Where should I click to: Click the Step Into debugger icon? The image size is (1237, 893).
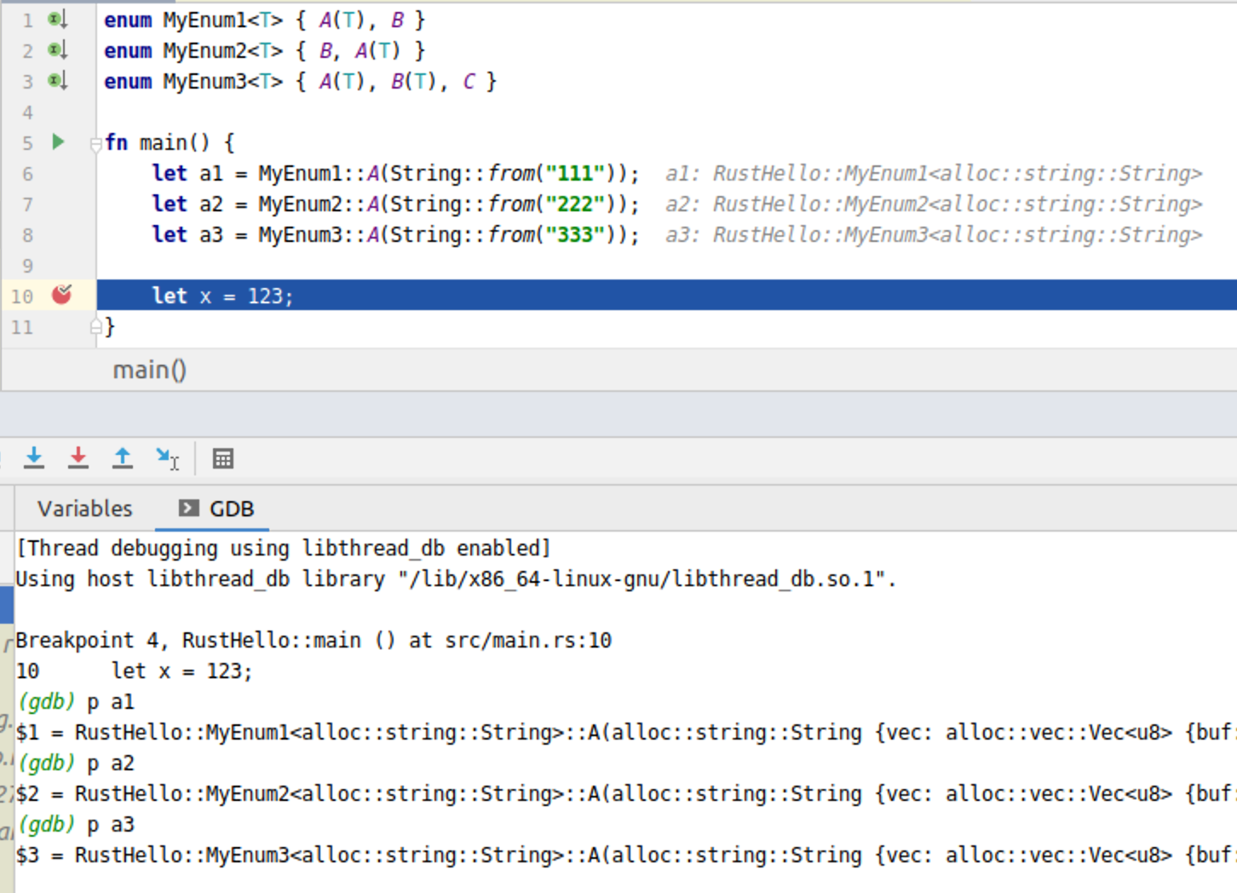[34, 458]
